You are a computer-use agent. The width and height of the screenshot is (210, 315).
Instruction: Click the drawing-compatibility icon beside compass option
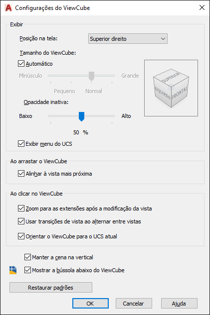pos(13,270)
